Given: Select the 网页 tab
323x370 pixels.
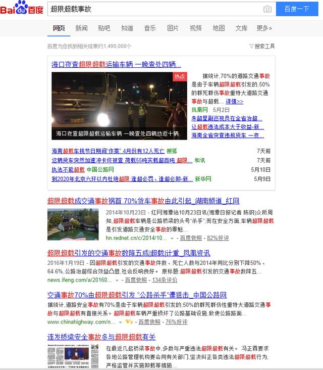Looking at the screenshot, I should click(59, 28).
